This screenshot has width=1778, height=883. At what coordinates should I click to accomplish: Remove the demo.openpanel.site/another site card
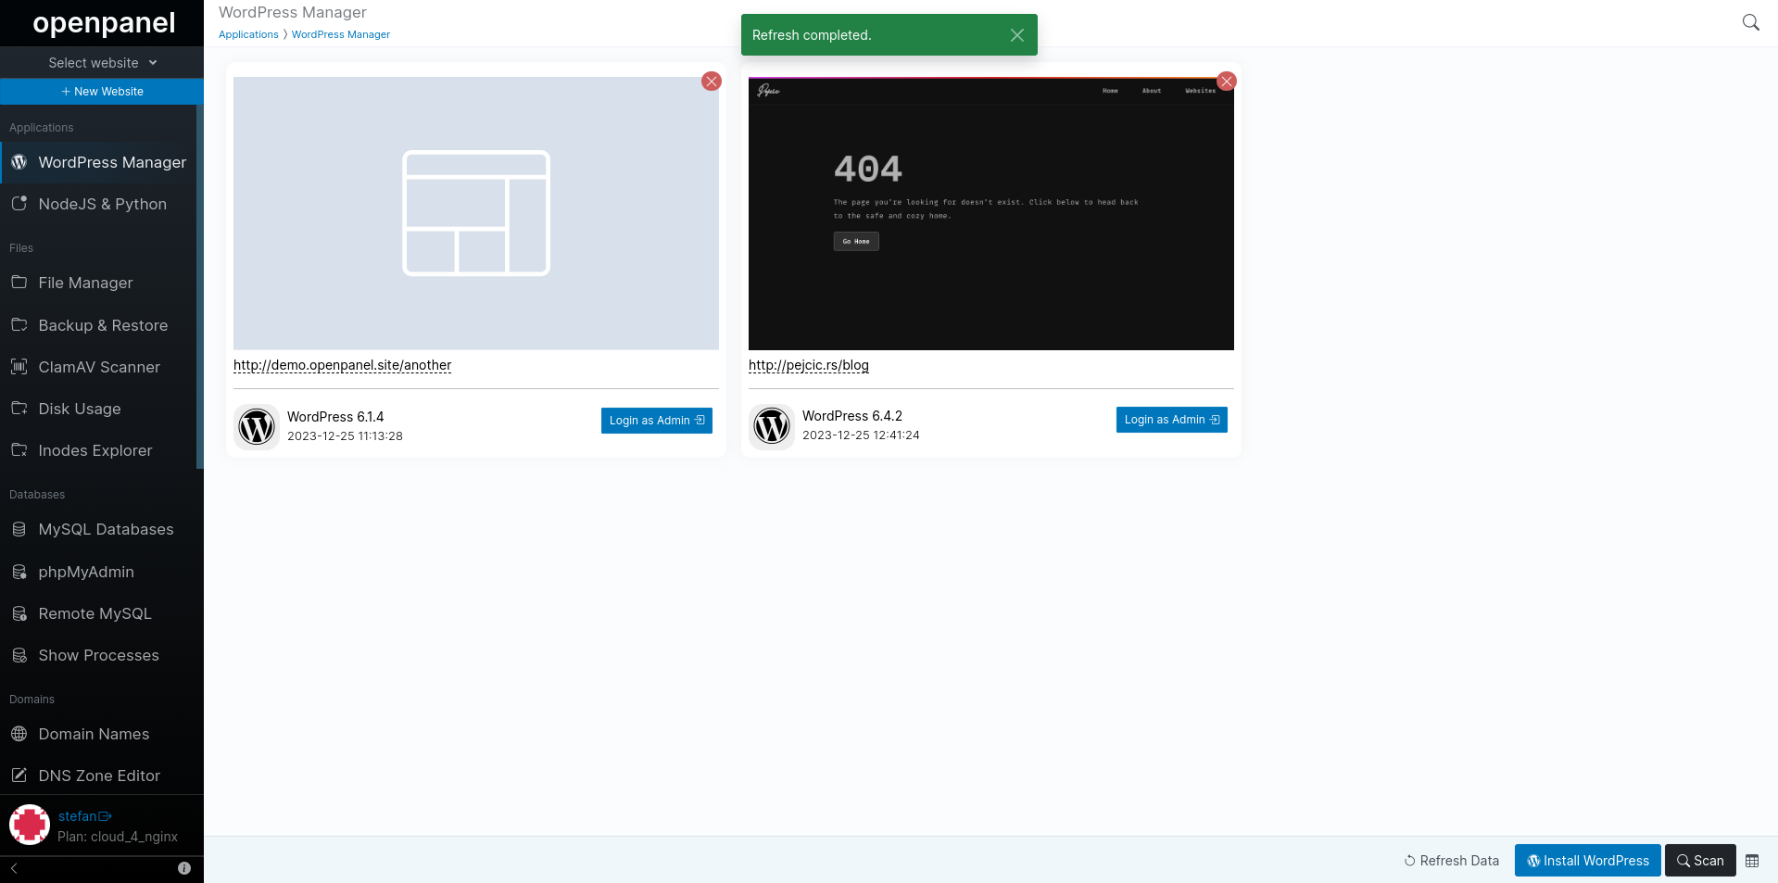coord(712,82)
